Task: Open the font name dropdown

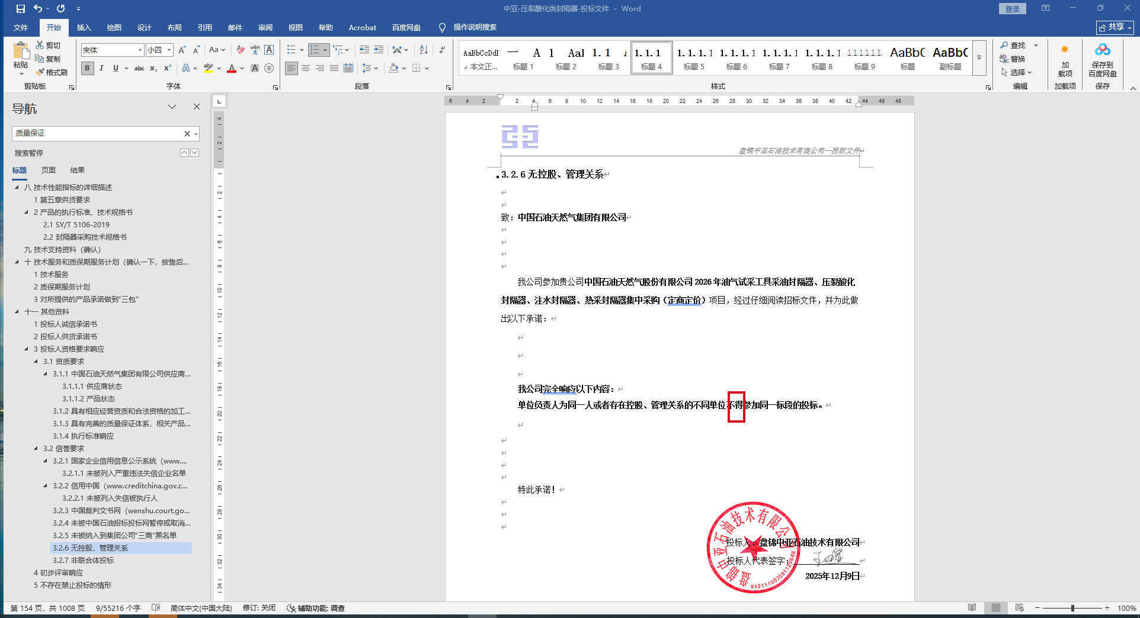Action: [x=140, y=50]
